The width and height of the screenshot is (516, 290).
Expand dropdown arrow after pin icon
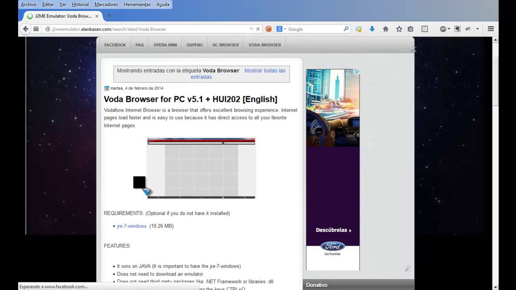click(477, 29)
